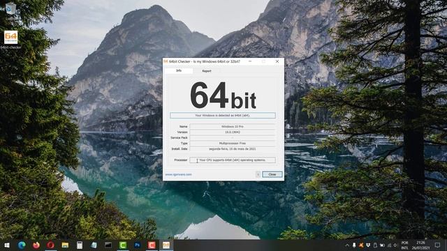Close 64bit Checker with the title bar X
This screenshot has height=251, width=447.
click(277, 61)
